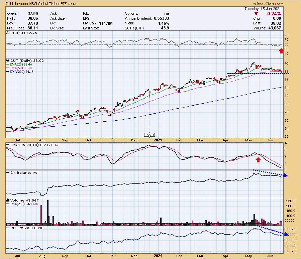Click the CUT (Daily) 38.02 legend label
Viewport: 301px width, 259px height.
coord(27,60)
